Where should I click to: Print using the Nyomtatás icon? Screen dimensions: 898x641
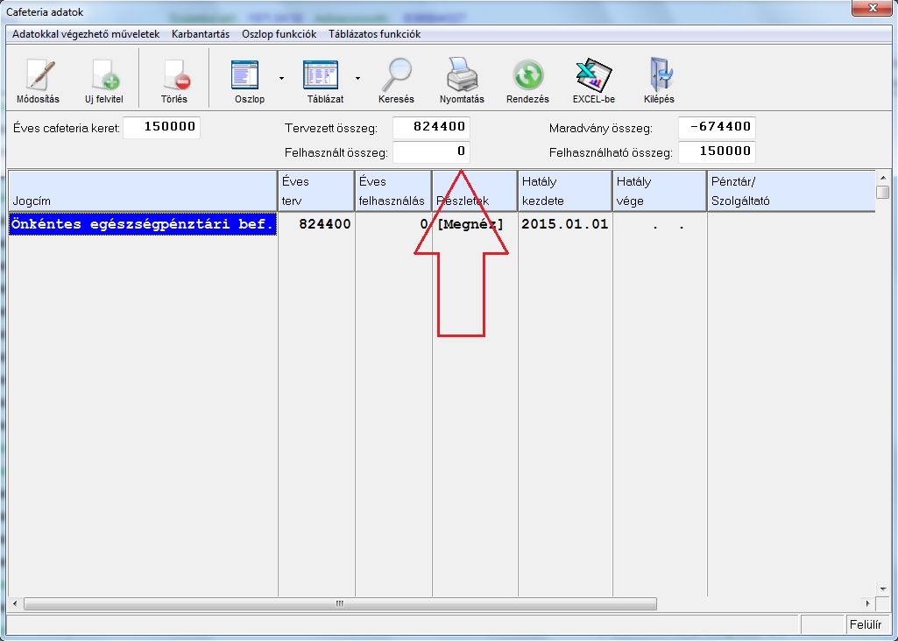462,78
